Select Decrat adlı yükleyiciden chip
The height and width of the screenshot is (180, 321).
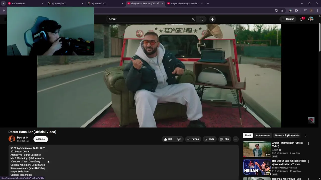point(287,135)
